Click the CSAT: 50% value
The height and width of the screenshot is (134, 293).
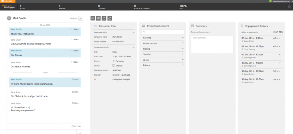[278, 32]
